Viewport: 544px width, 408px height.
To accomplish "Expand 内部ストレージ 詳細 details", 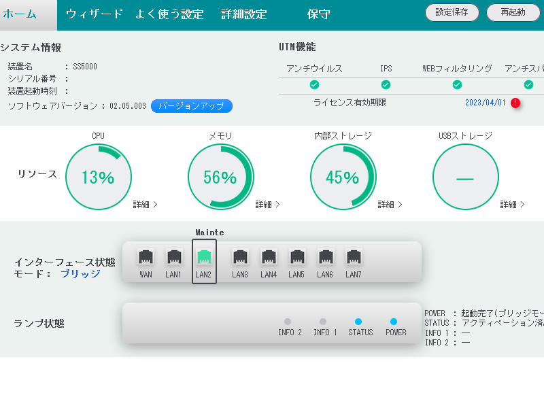I will point(390,204).
